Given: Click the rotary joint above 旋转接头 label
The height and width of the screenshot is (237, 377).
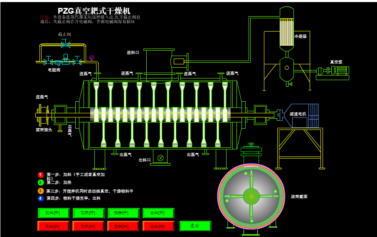Looking at the screenshot, I should (x=42, y=115).
